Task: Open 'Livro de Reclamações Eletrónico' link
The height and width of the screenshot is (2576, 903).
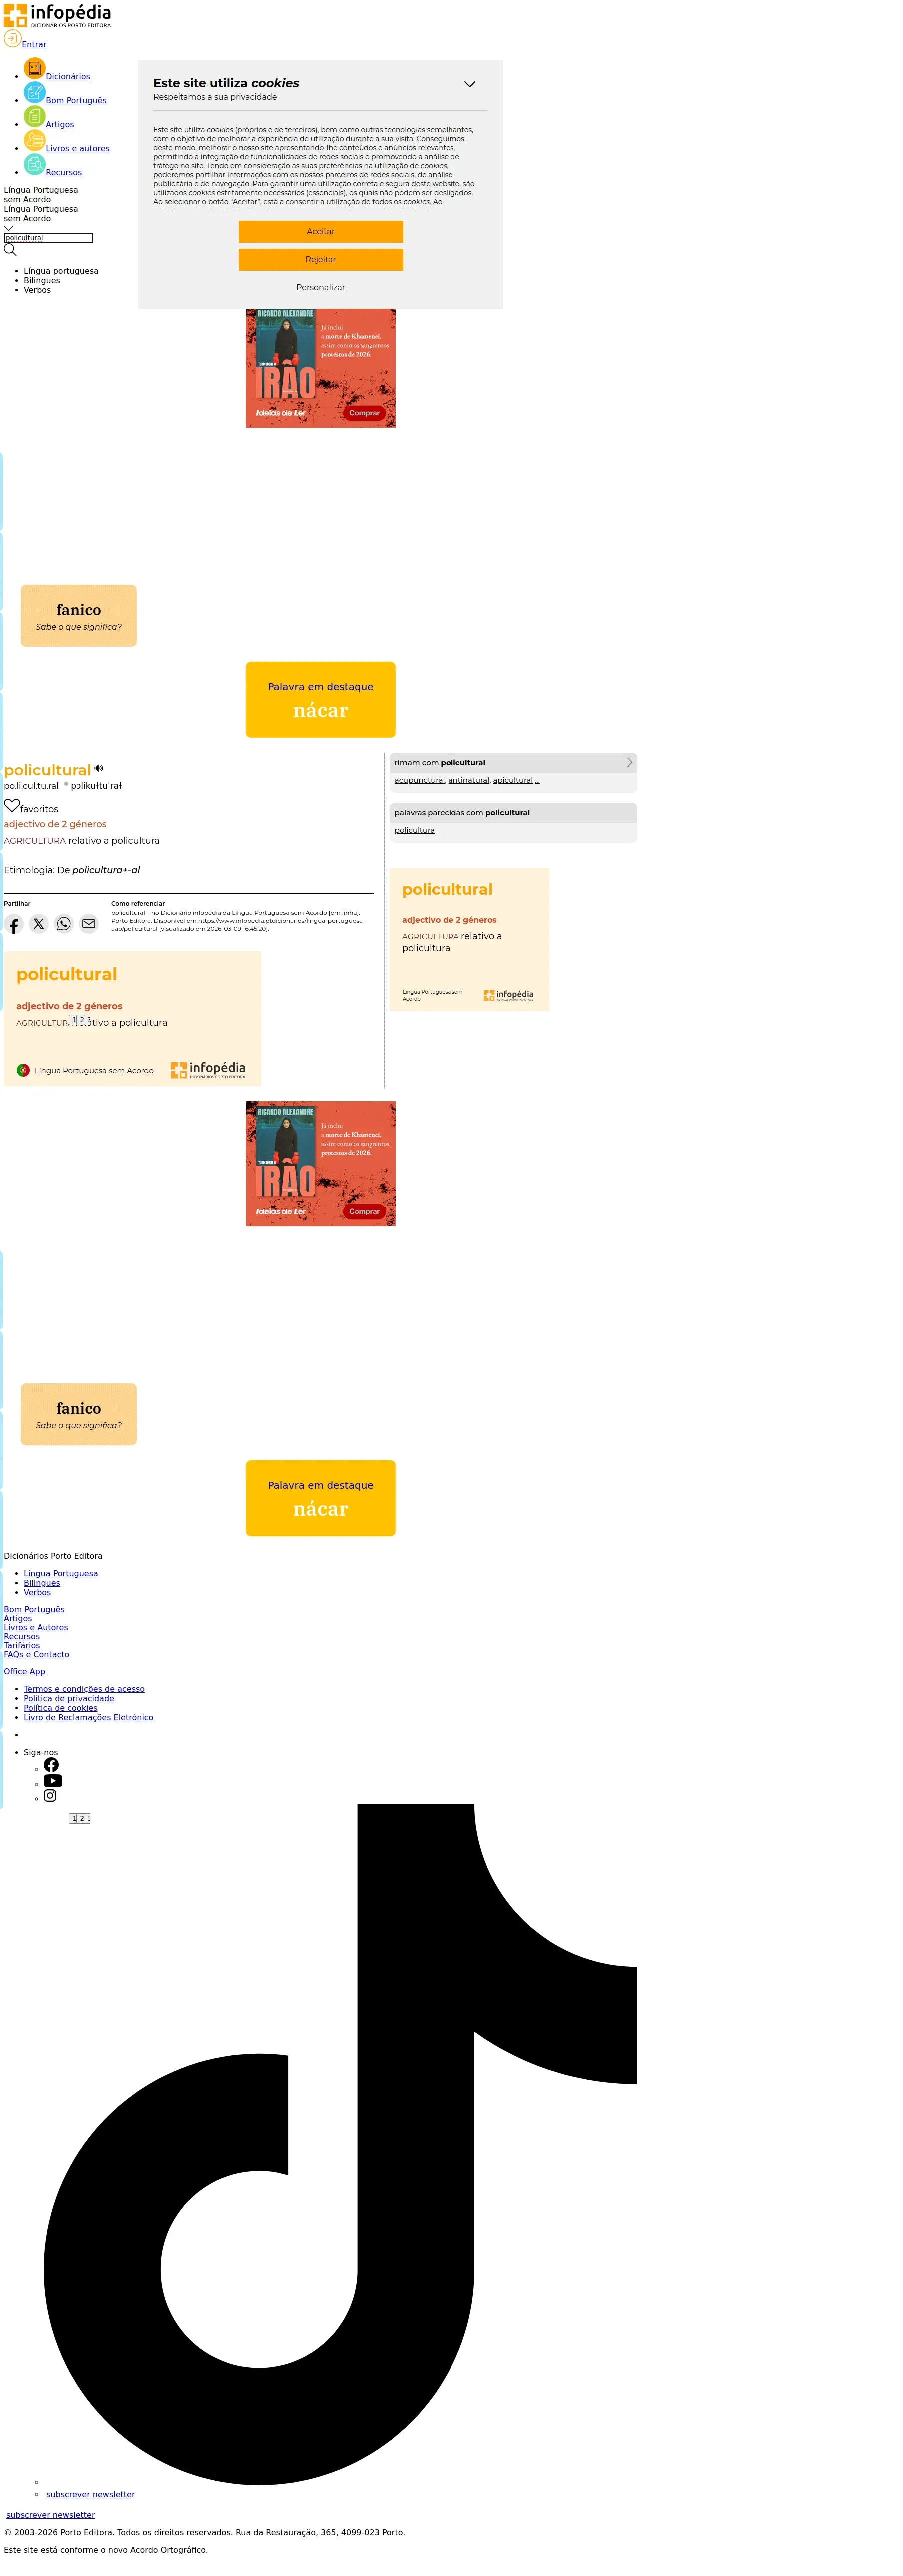Action: click(89, 1717)
